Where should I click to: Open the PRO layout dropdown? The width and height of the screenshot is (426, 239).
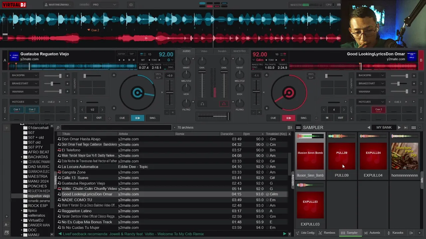105,5
